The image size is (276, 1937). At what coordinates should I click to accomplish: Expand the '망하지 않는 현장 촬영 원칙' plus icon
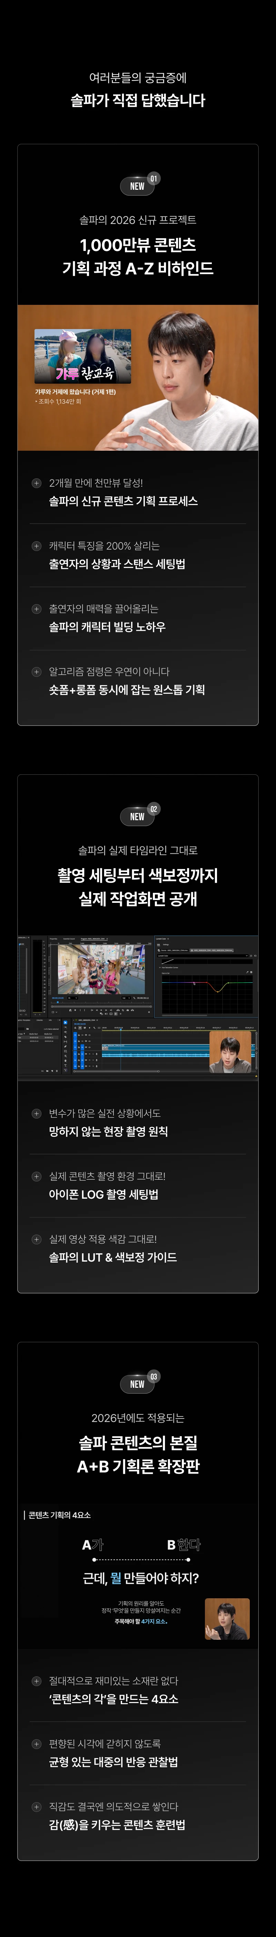tap(36, 1113)
